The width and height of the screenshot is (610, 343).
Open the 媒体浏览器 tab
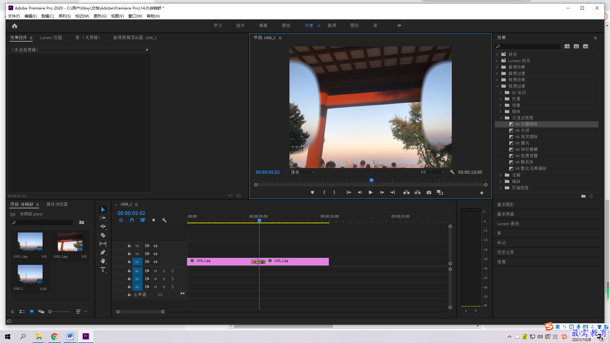click(x=57, y=204)
